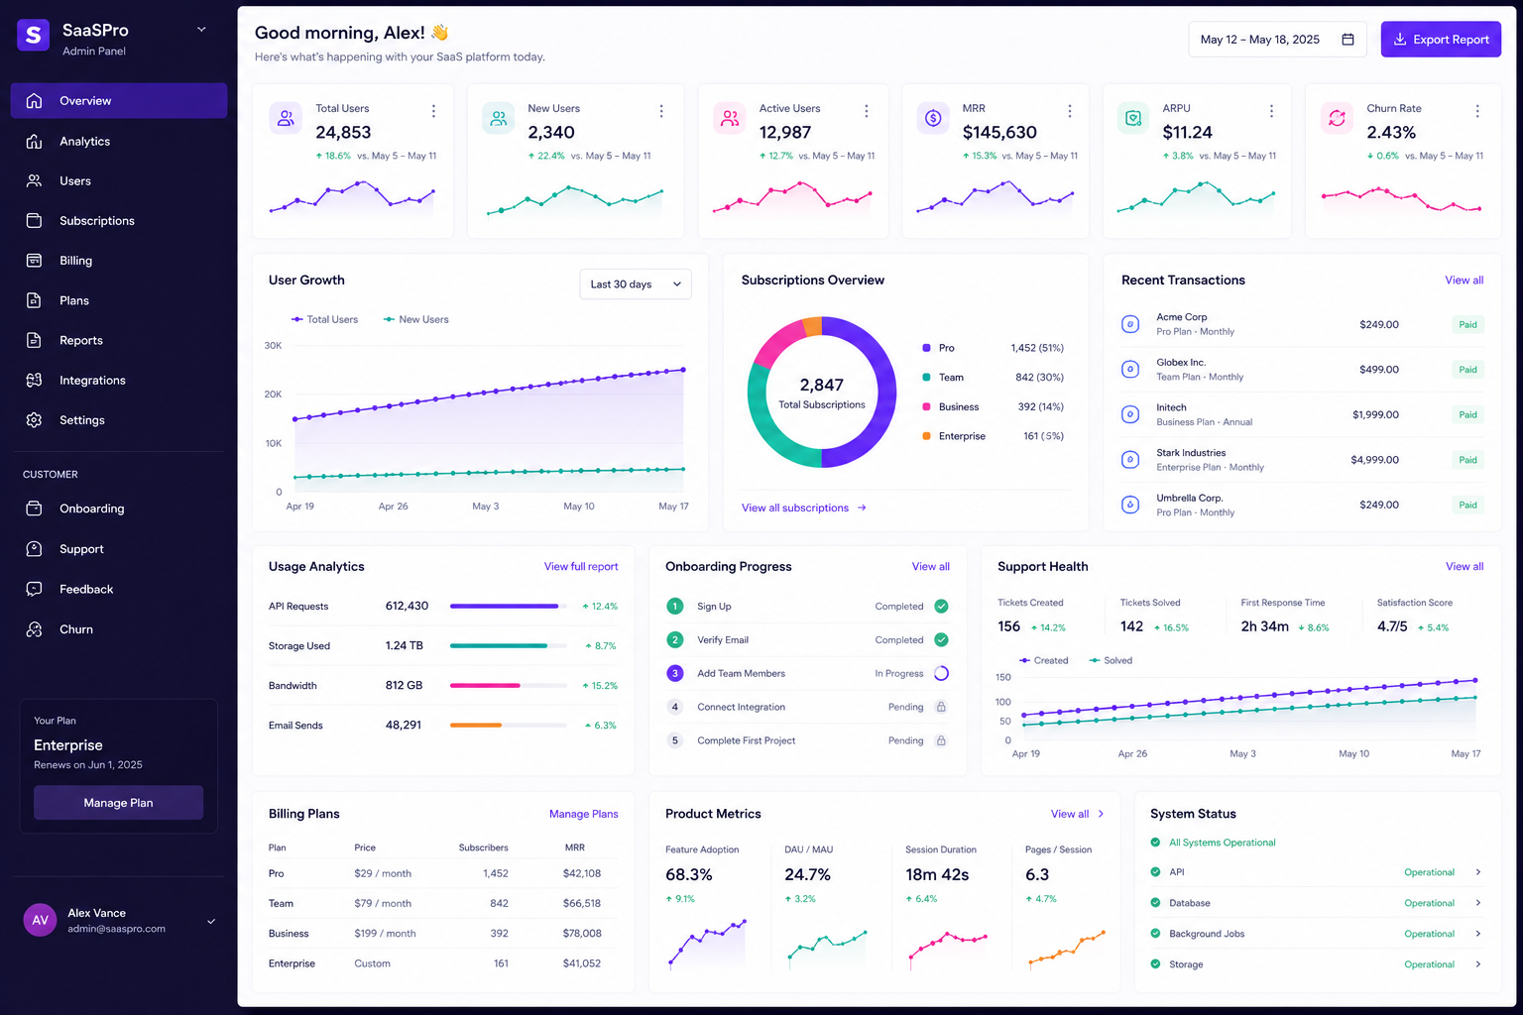Toggle the Solved legend in Support Health
The image size is (1523, 1015).
[1111, 660]
